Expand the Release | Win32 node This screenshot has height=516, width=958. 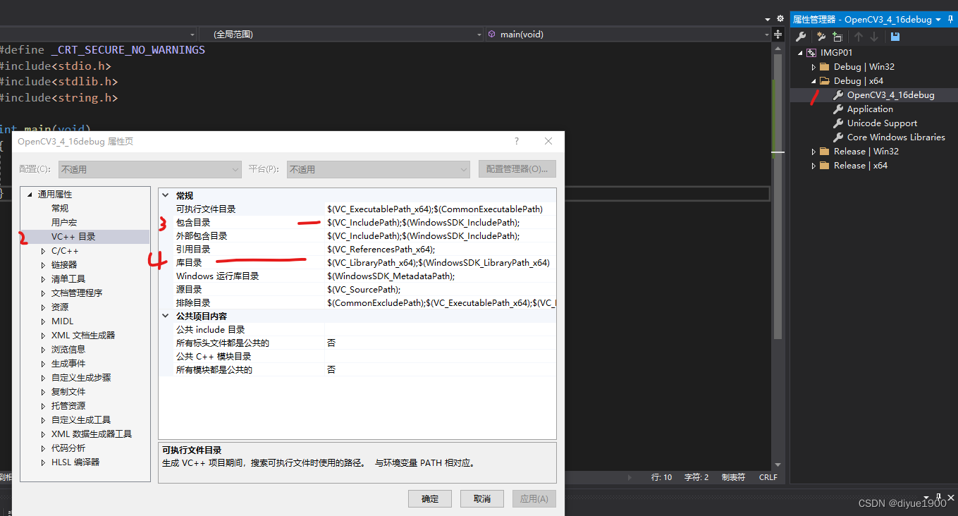(x=813, y=152)
